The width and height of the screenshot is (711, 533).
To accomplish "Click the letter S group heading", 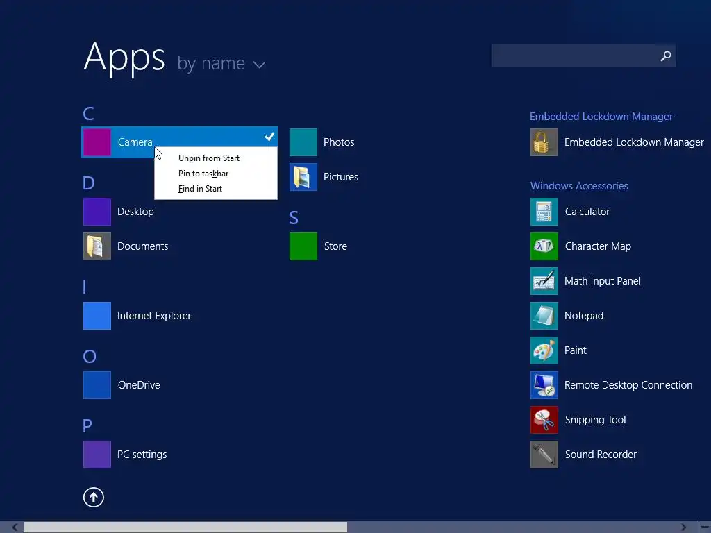I will pos(294,218).
